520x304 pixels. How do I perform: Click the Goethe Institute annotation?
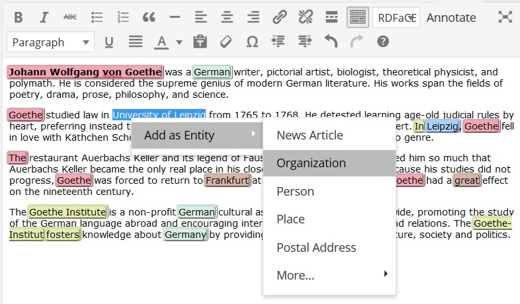tap(67, 212)
